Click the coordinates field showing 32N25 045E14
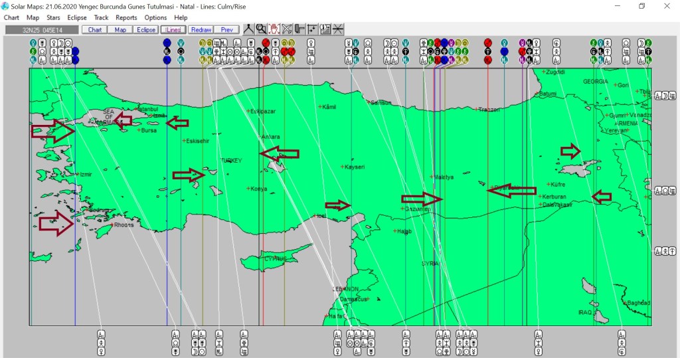This screenshot has width=680, height=358. [41, 30]
